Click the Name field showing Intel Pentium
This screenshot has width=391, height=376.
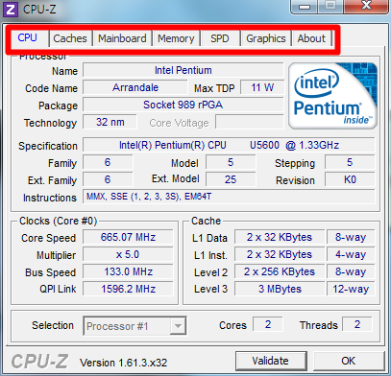[183, 70]
